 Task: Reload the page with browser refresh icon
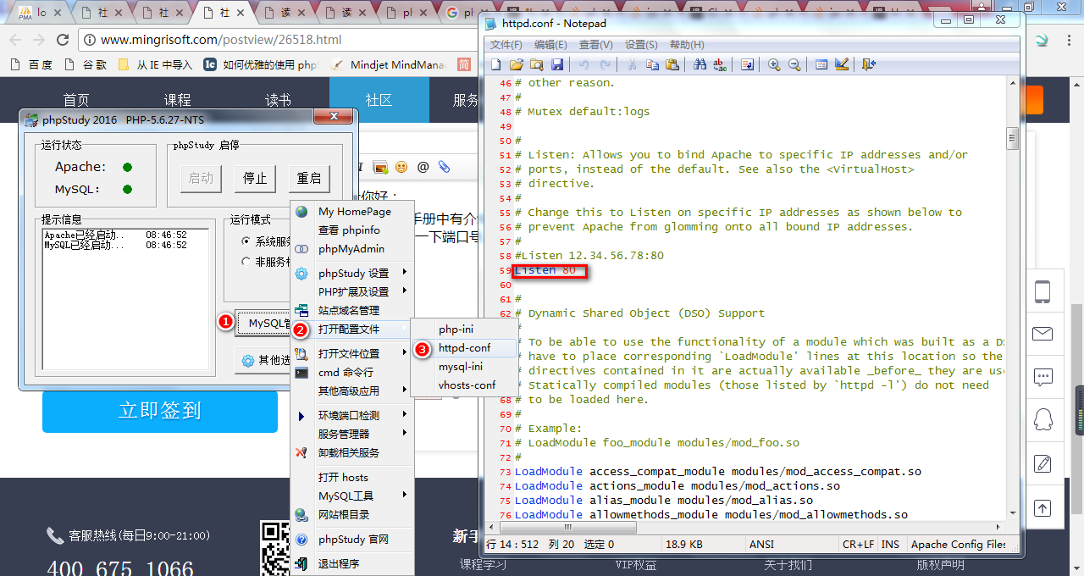tap(62, 40)
